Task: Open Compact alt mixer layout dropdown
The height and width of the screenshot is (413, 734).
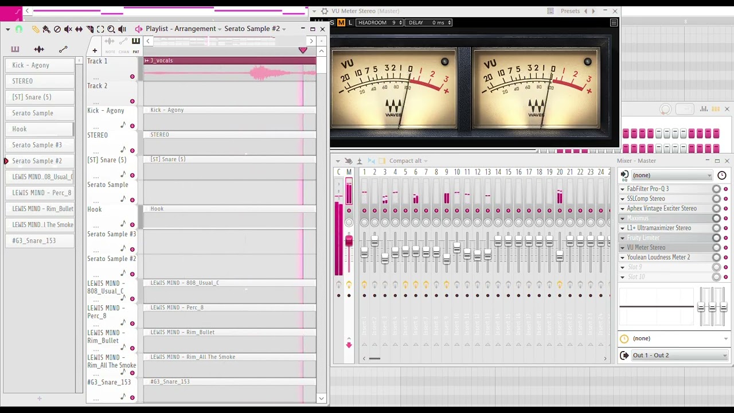Action: (408, 161)
